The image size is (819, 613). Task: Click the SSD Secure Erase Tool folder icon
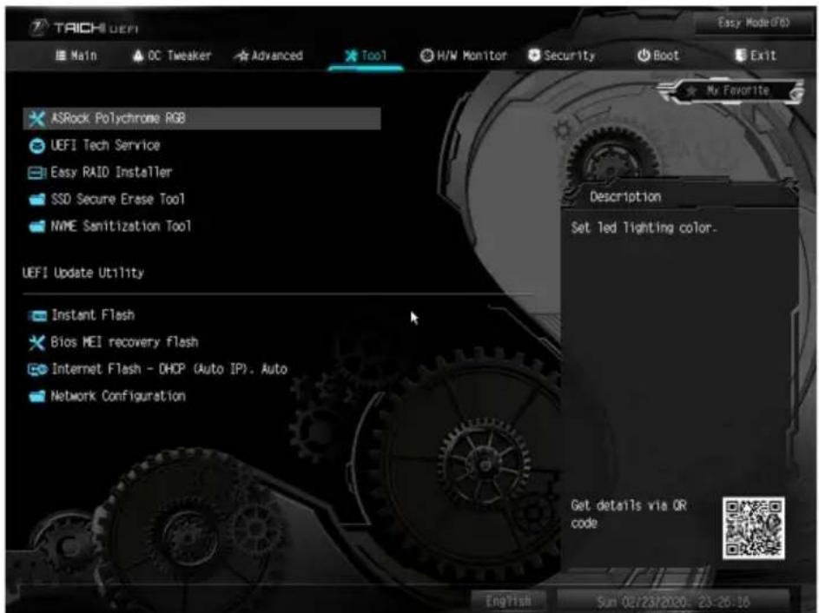36,200
